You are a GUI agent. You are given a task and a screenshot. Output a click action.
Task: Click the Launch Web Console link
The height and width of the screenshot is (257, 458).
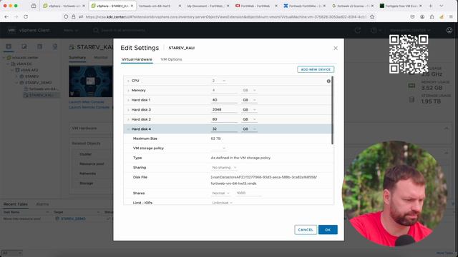[87, 102]
